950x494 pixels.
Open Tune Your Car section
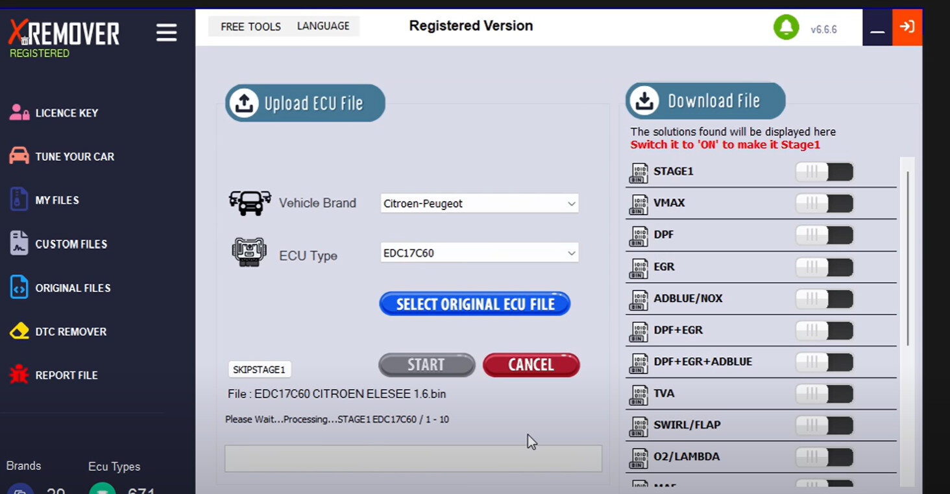point(62,156)
